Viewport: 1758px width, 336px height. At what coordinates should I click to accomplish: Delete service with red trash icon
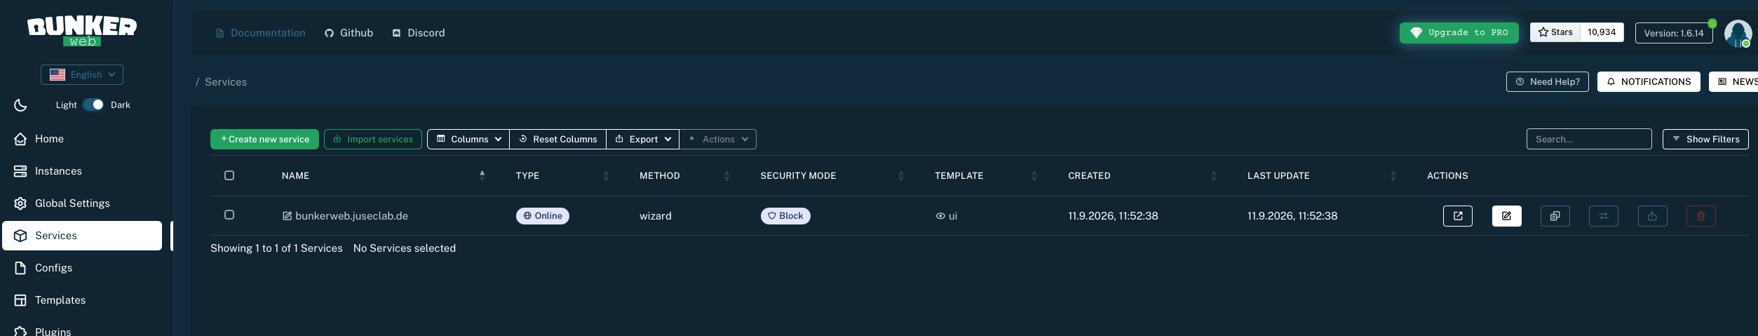[1700, 216]
